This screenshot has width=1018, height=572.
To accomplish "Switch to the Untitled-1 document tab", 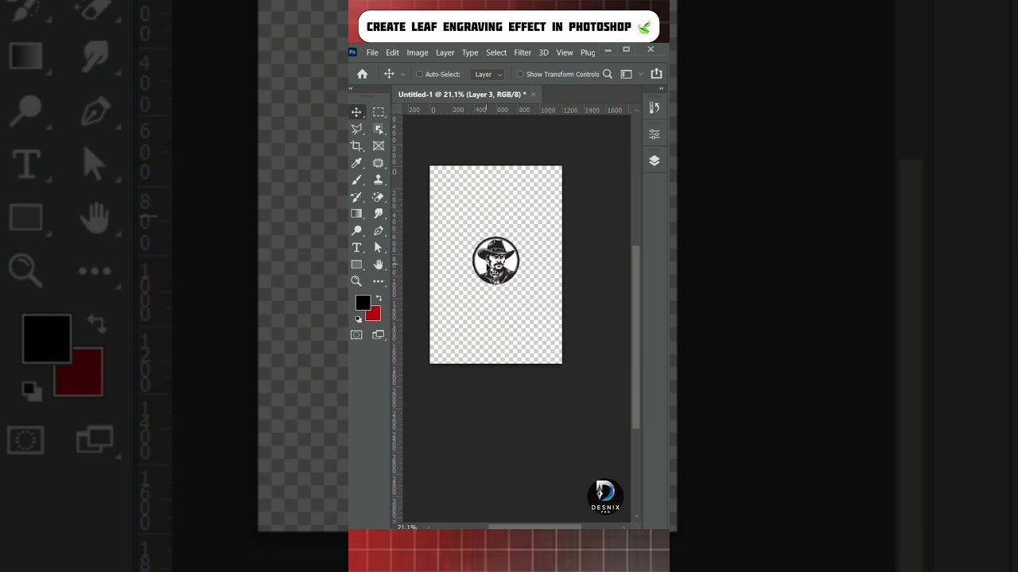I will pyautogui.click(x=462, y=95).
